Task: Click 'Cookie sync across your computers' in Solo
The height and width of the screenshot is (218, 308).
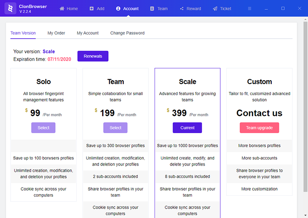Action: [43, 192]
